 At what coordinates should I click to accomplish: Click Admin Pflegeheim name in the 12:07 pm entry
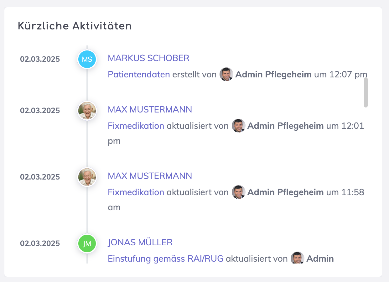point(273,75)
